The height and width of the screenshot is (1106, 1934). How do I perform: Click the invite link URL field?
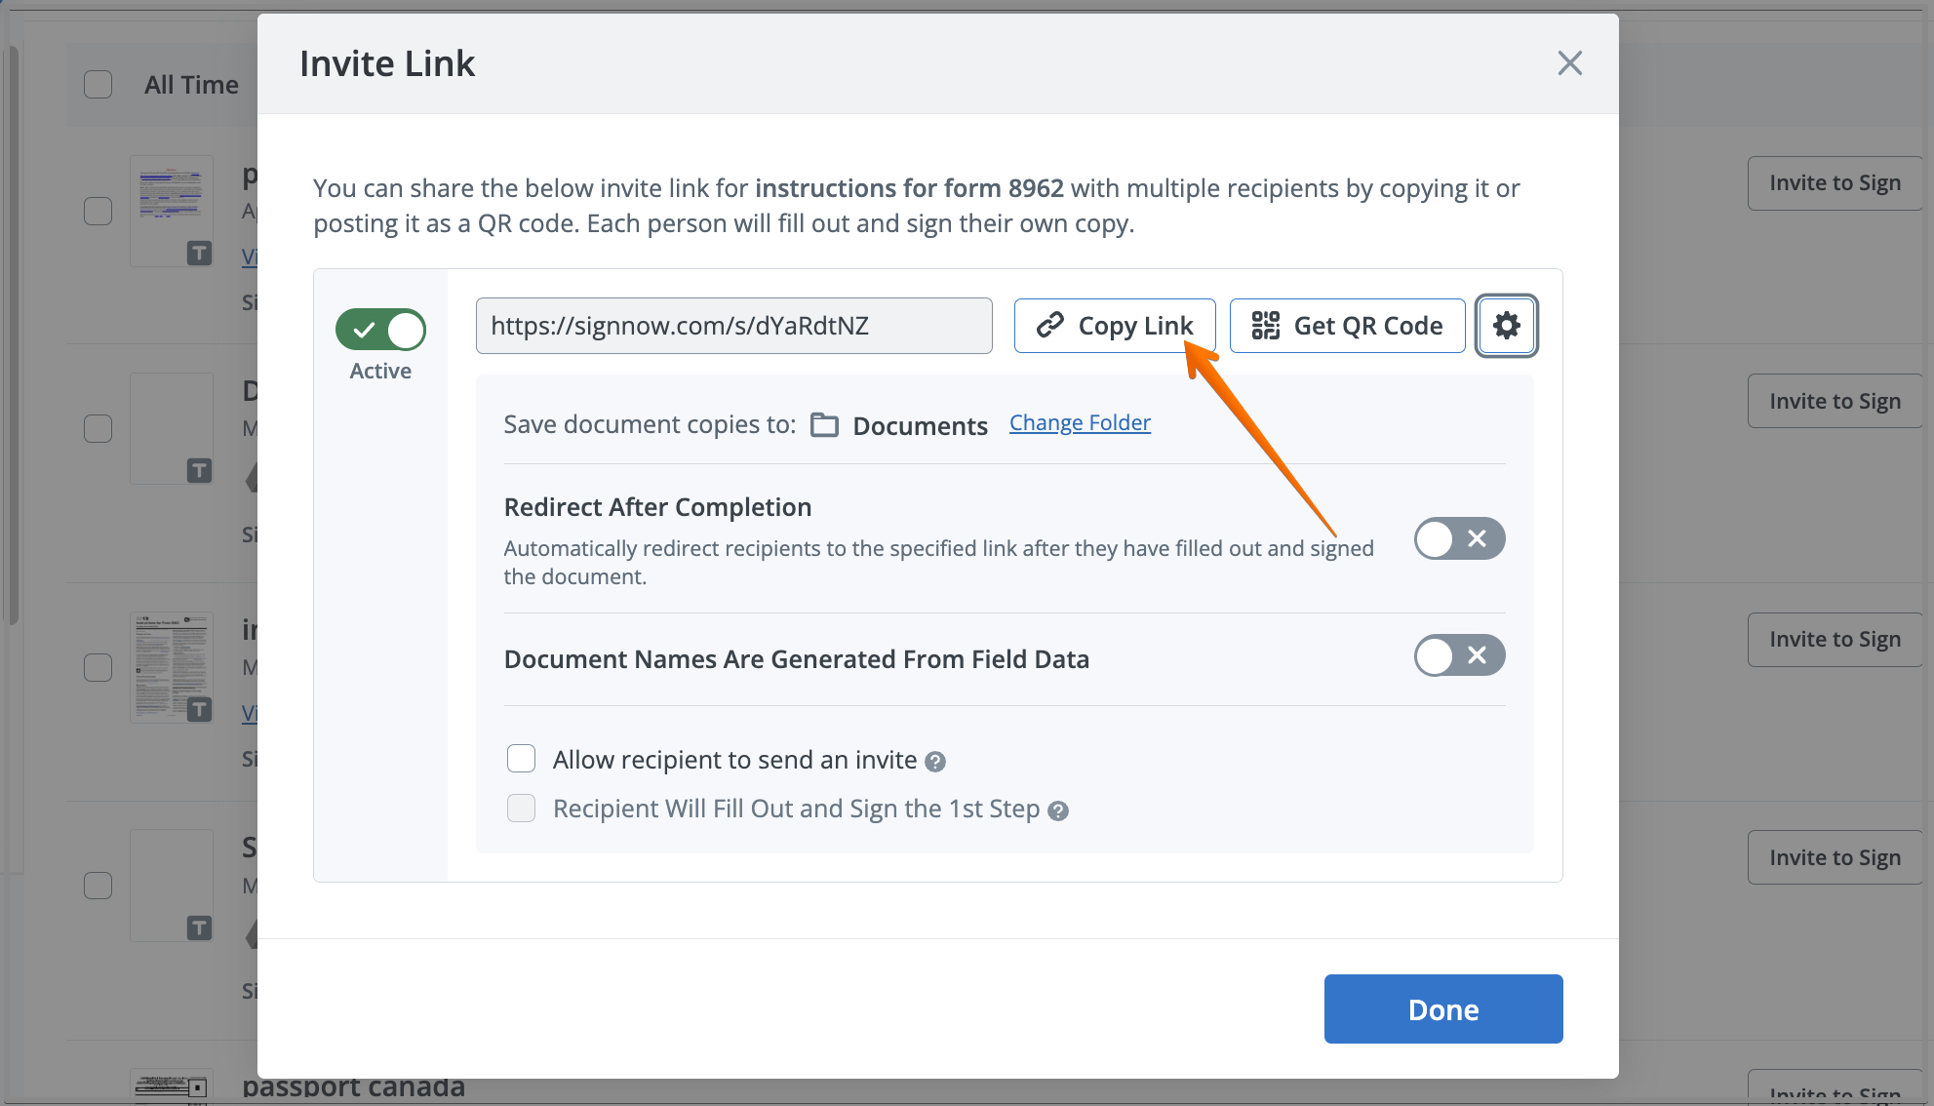click(733, 326)
